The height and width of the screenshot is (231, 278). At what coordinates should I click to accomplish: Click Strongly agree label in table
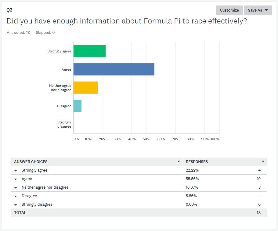[x=34, y=170]
